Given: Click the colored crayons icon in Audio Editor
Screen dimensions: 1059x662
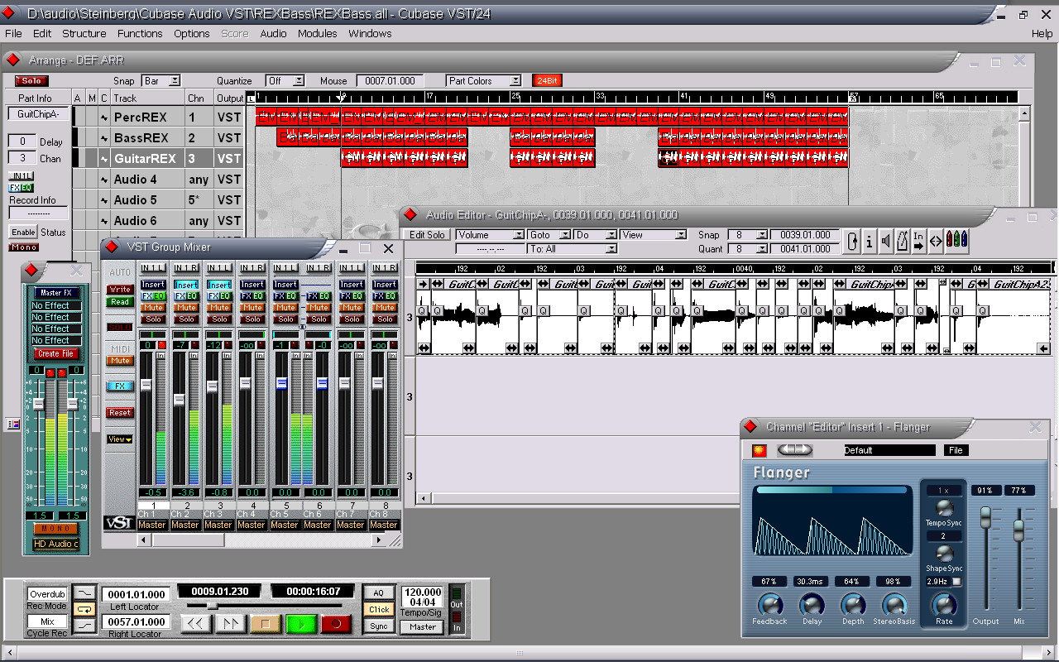Looking at the screenshot, I should click(957, 241).
